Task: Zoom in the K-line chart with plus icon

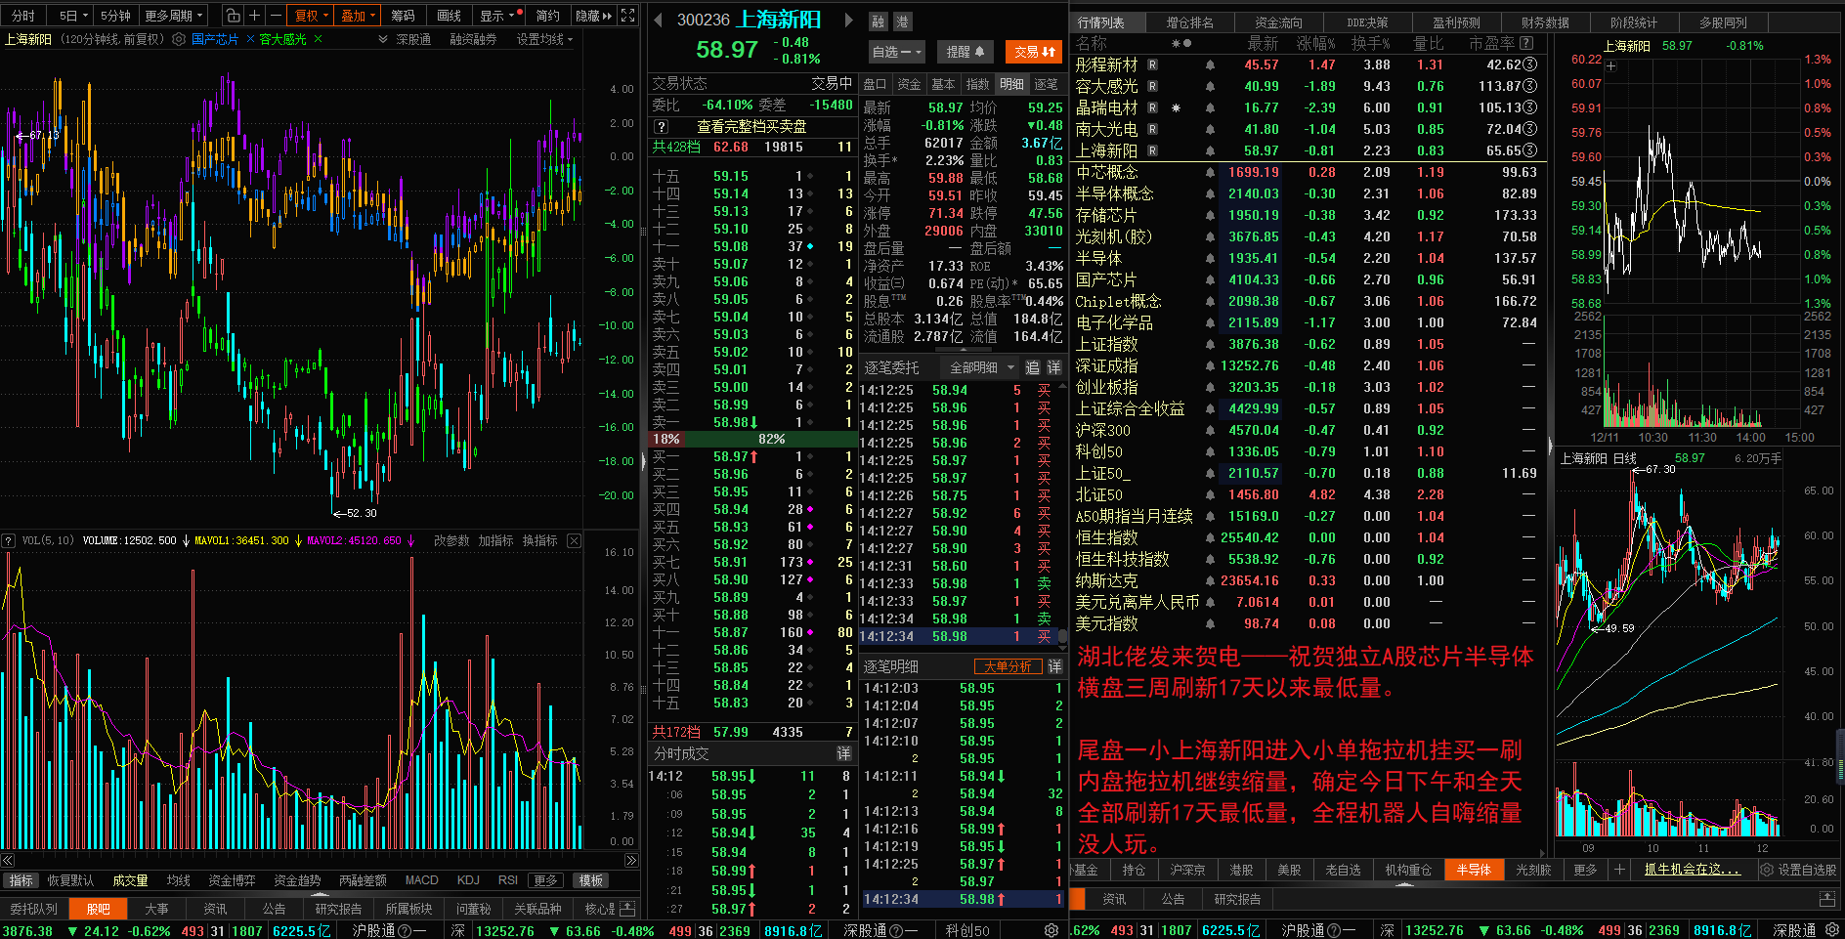Action: coord(255,16)
